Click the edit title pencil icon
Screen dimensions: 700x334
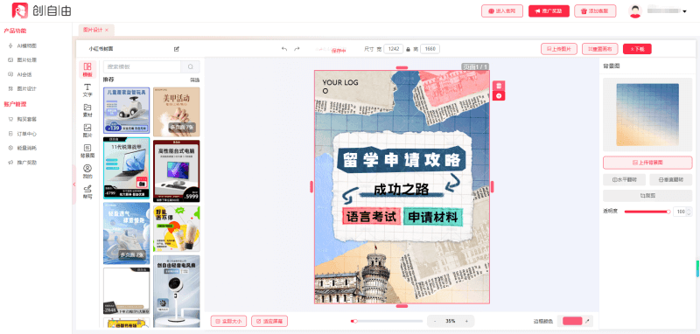coord(177,49)
